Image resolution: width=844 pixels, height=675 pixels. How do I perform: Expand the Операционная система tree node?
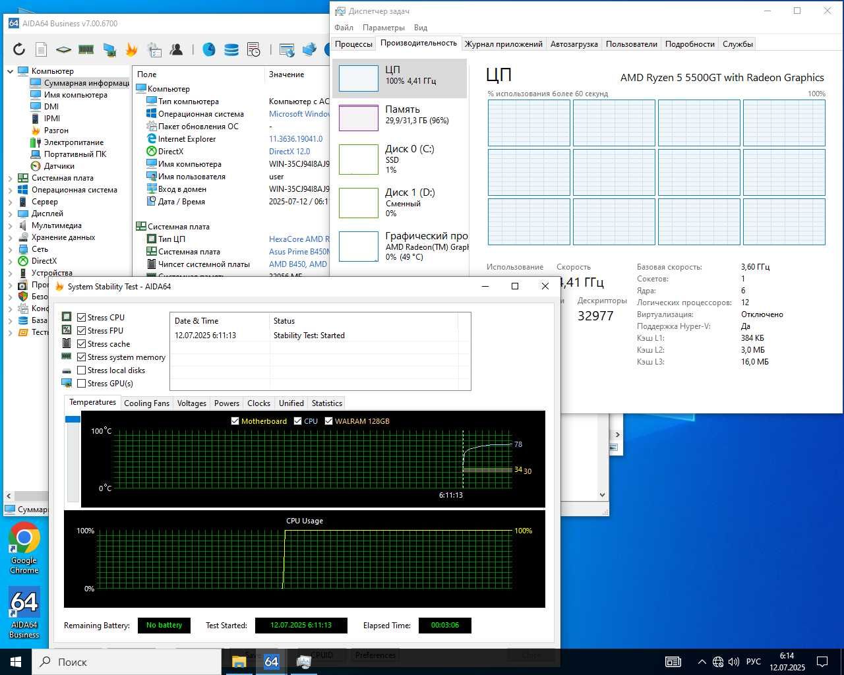tap(10, 190)
